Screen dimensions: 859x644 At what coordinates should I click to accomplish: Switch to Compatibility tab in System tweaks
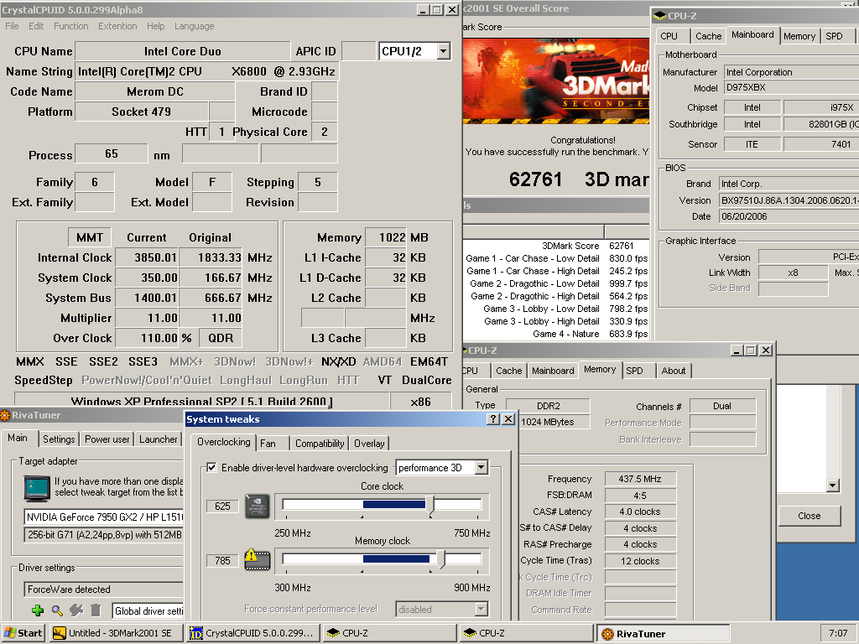[320, 443]
